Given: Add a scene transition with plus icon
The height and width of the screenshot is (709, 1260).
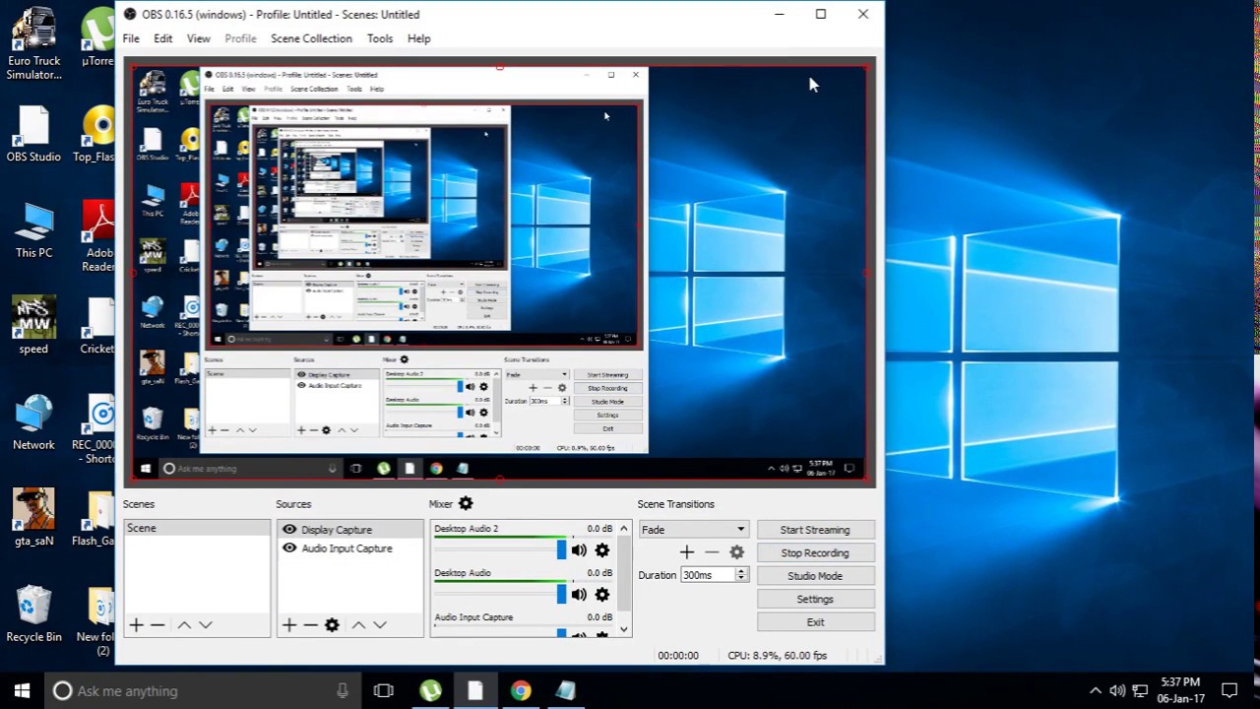Looking at the screenshot, I should coord(687,552).
